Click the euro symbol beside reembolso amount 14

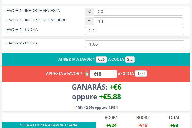point(90,21)
